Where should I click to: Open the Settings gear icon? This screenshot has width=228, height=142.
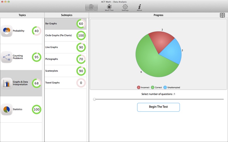(x=125, y=7)
